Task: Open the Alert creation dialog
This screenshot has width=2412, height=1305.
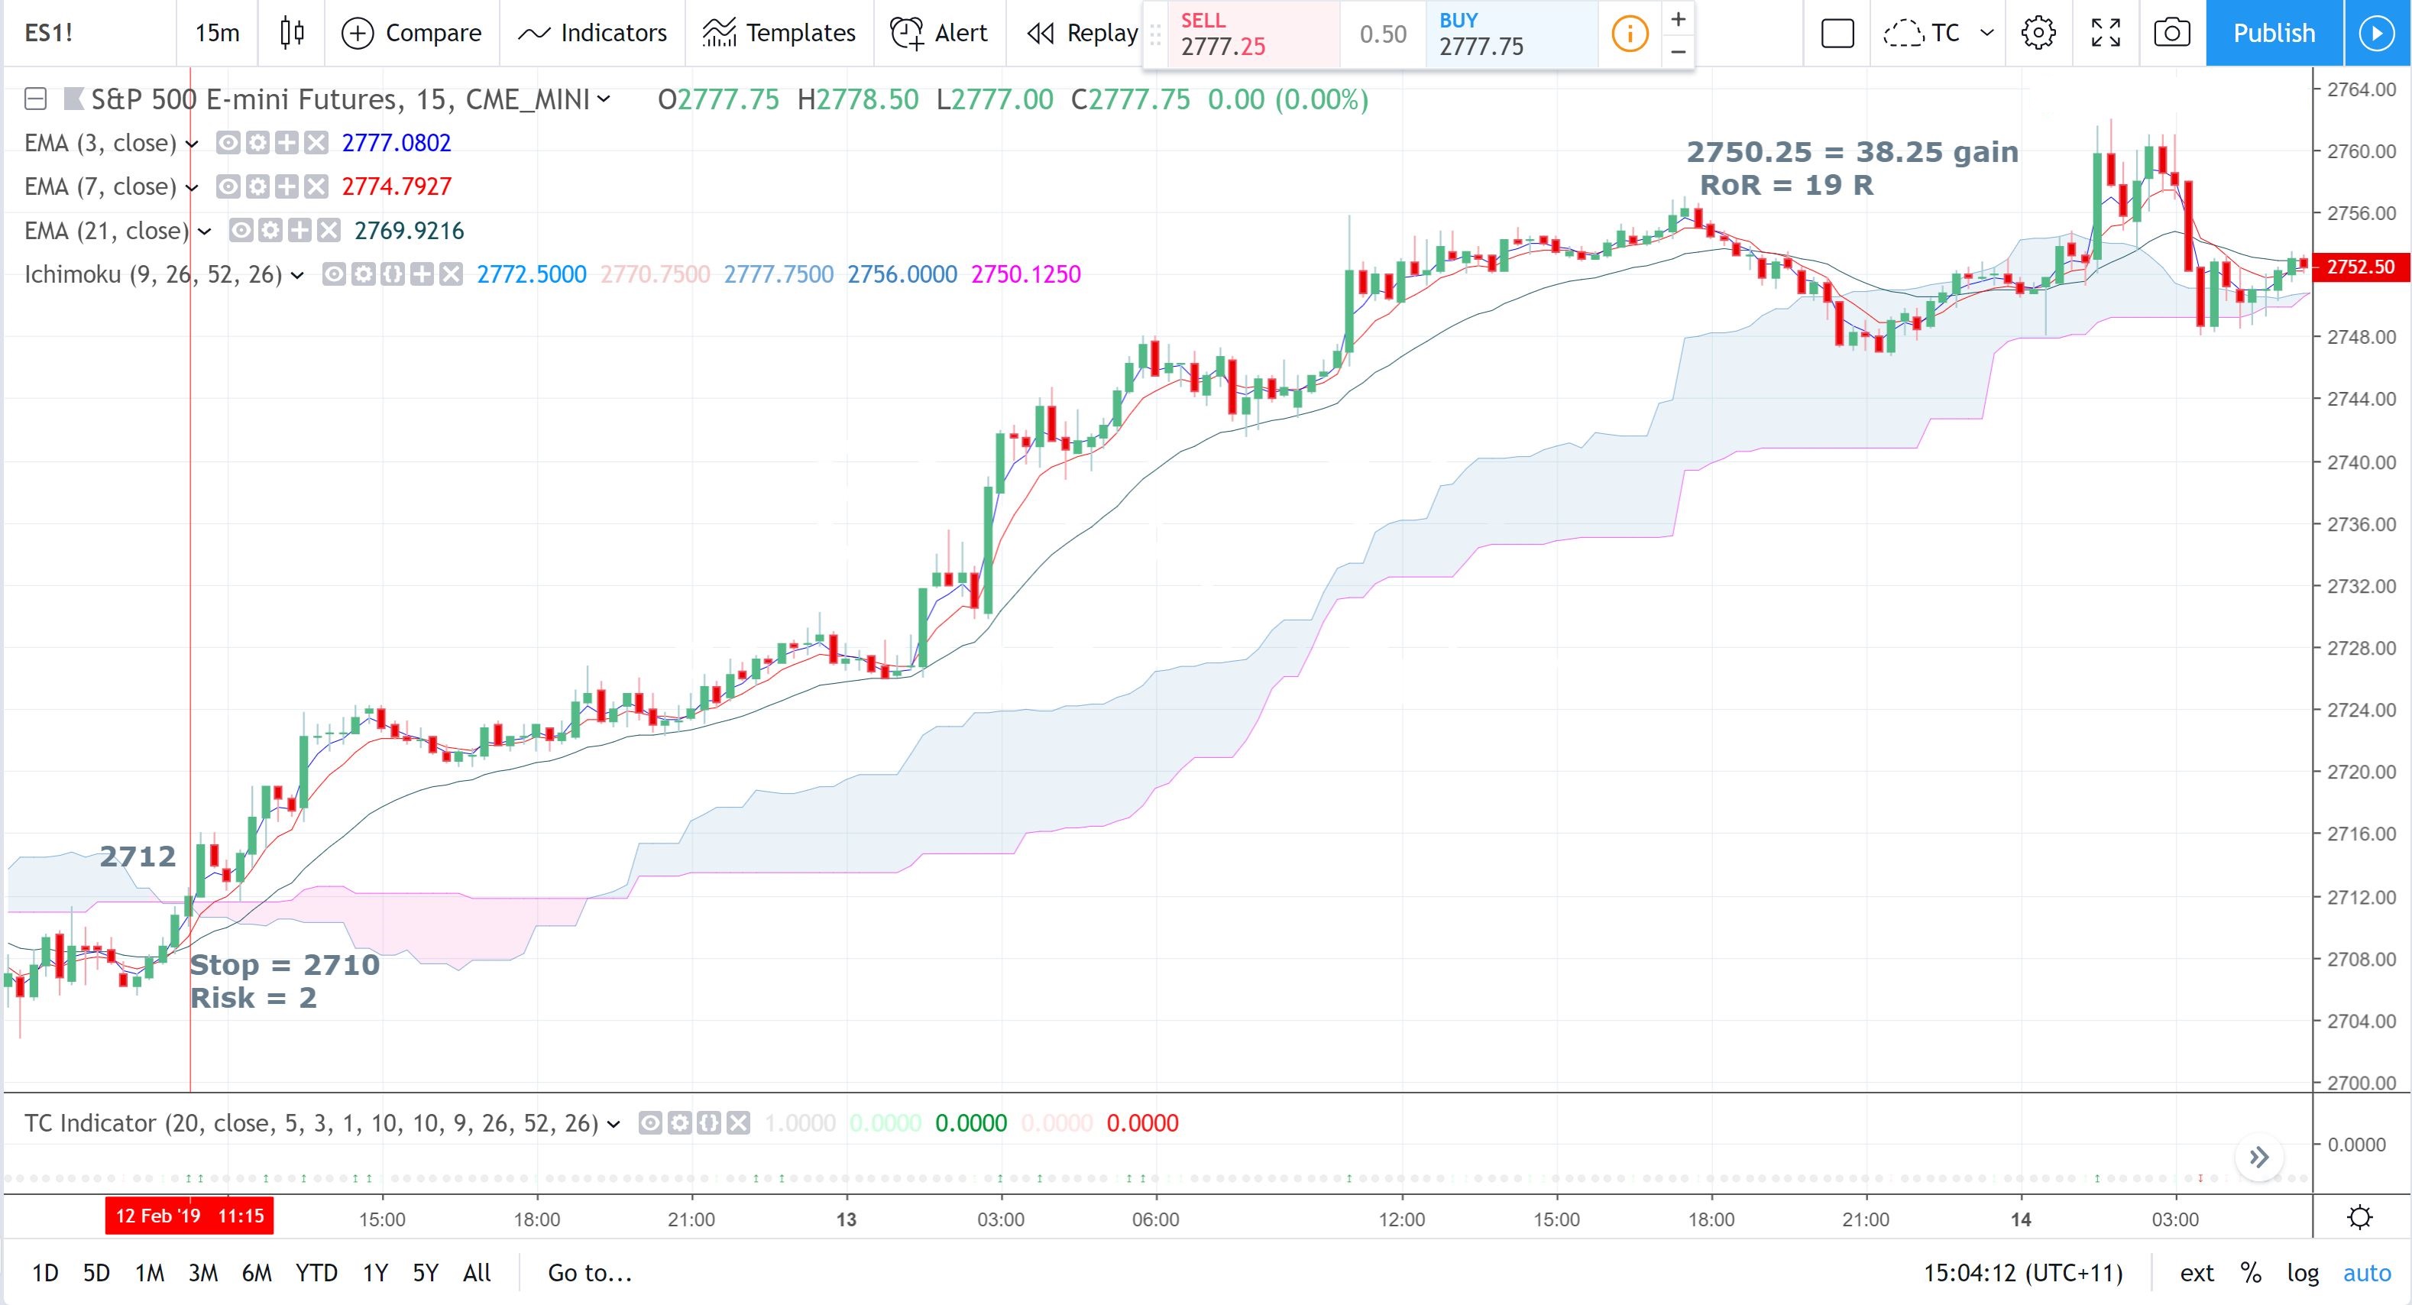Action: 939,33
